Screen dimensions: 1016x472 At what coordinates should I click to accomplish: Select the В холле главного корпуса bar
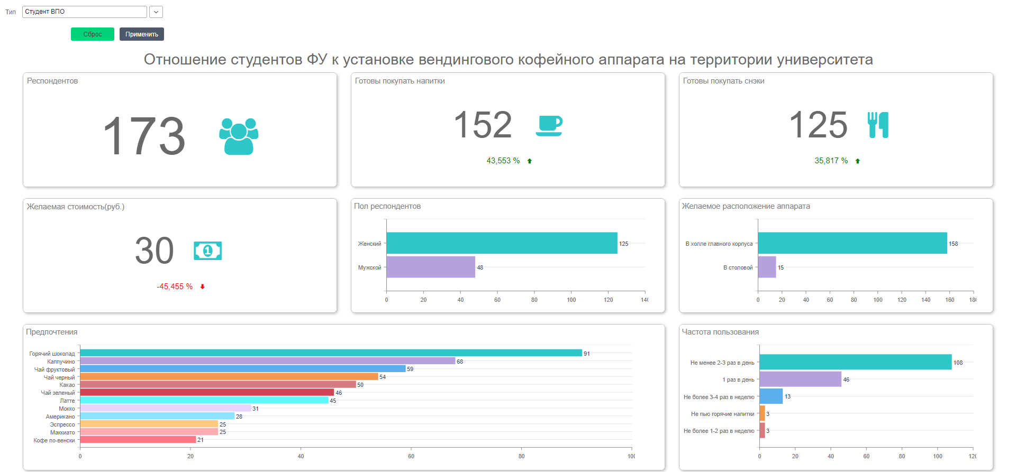pos(852,243)
